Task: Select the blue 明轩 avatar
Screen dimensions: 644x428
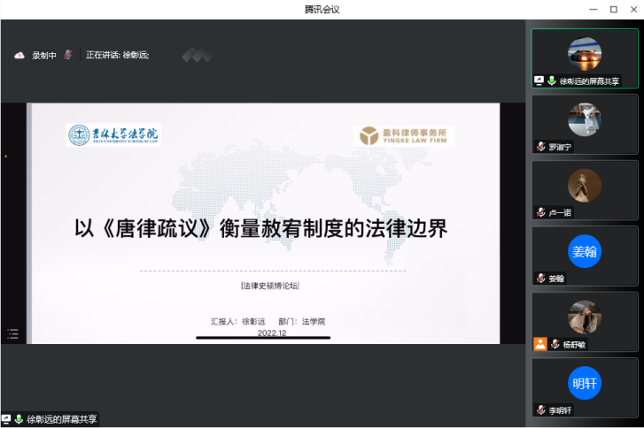Action: (x=584, y=383)
